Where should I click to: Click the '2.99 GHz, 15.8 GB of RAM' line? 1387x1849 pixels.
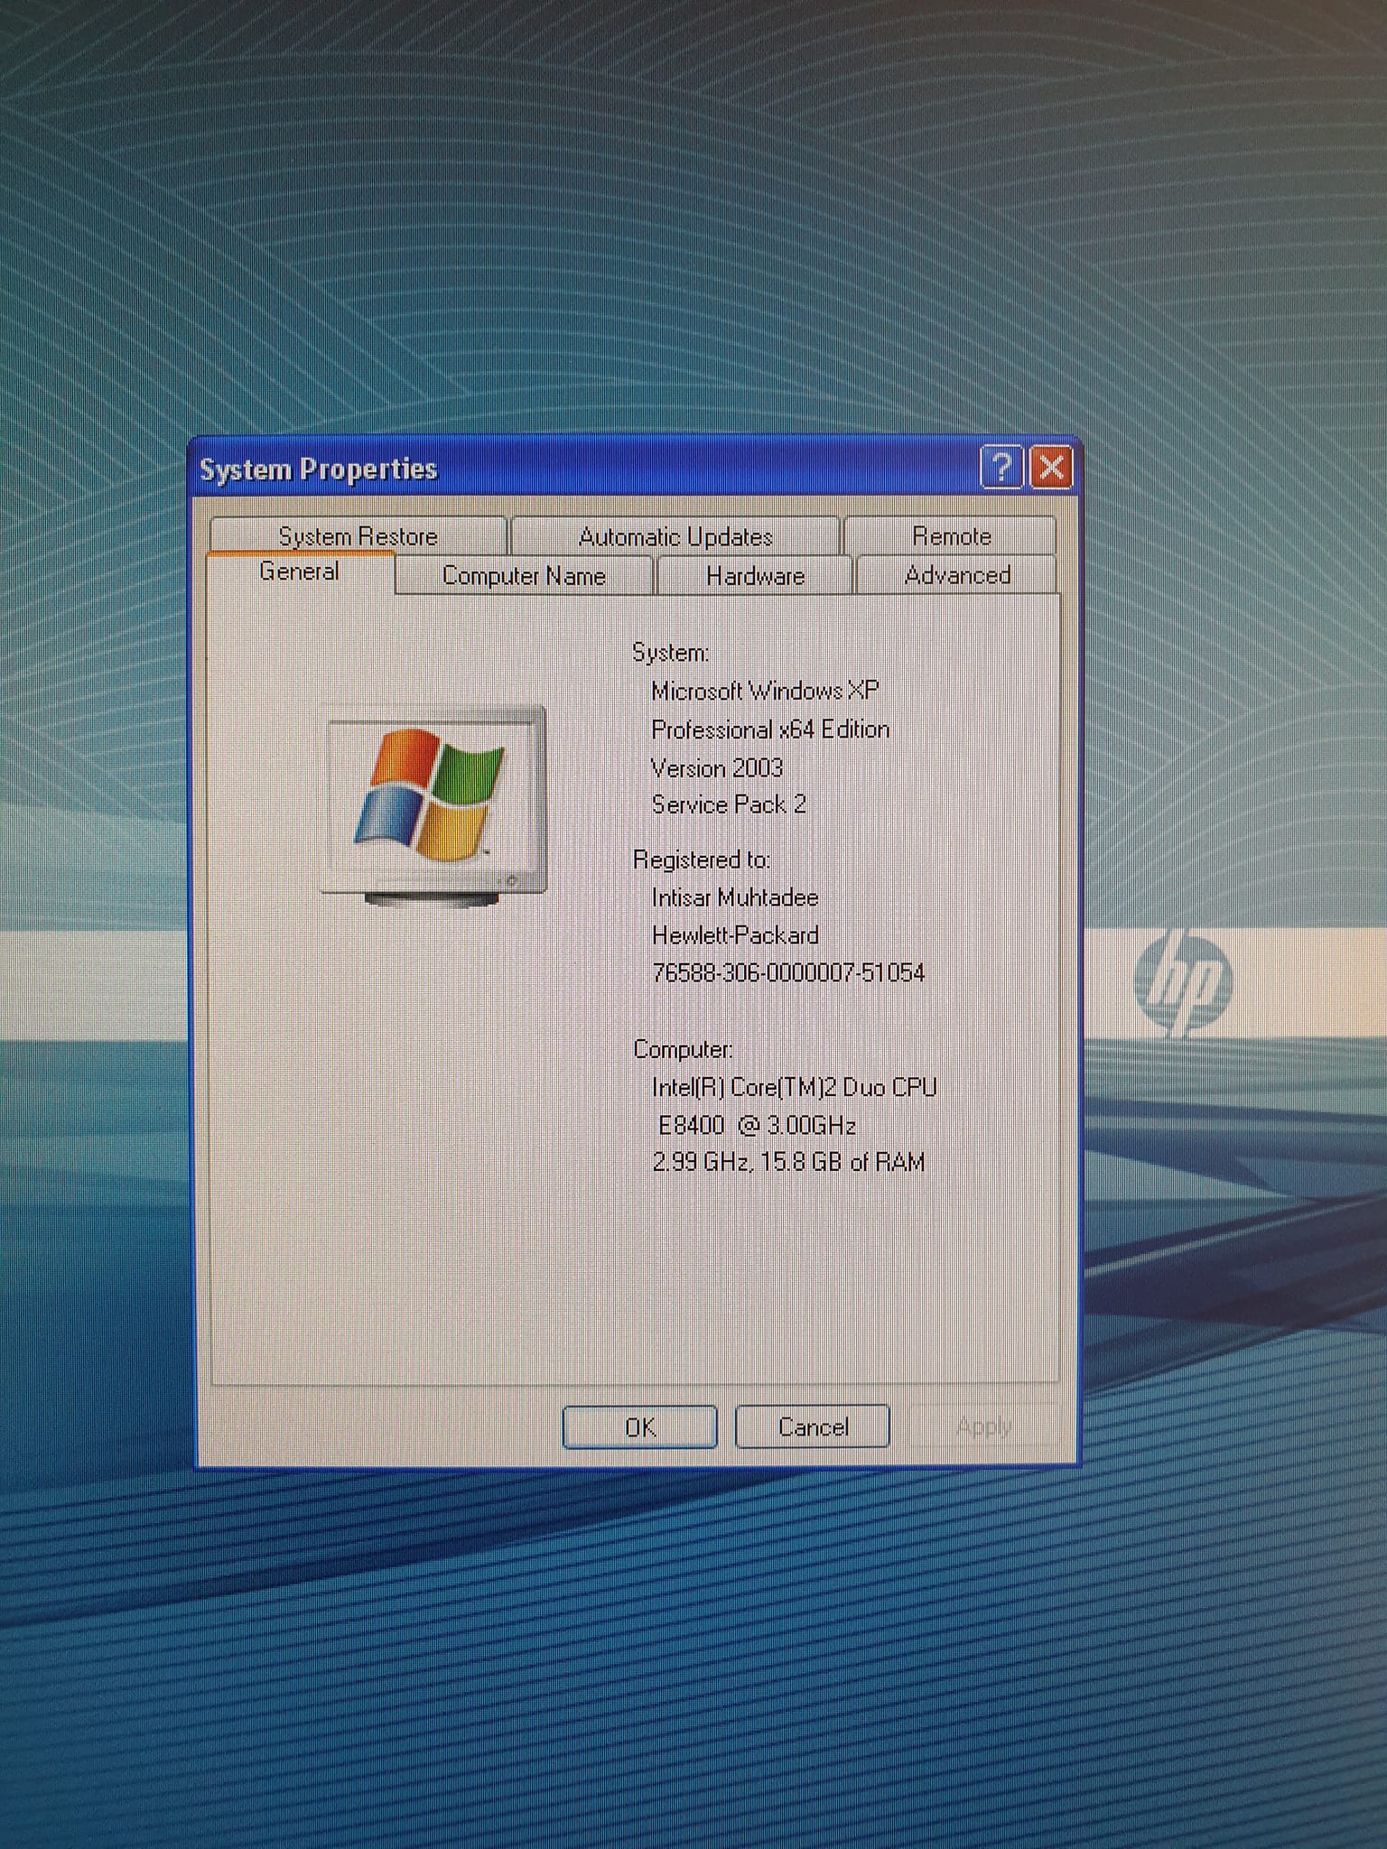click(788, 1162)
